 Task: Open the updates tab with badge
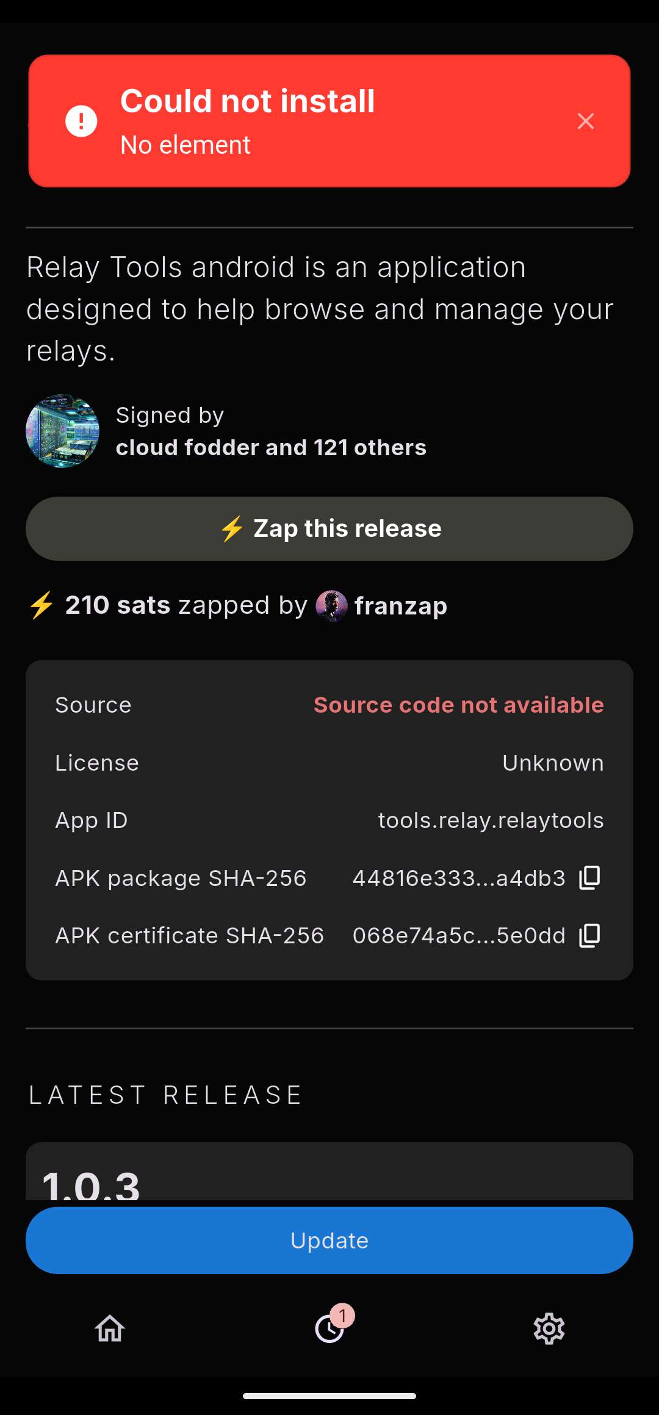(330, 1328)
